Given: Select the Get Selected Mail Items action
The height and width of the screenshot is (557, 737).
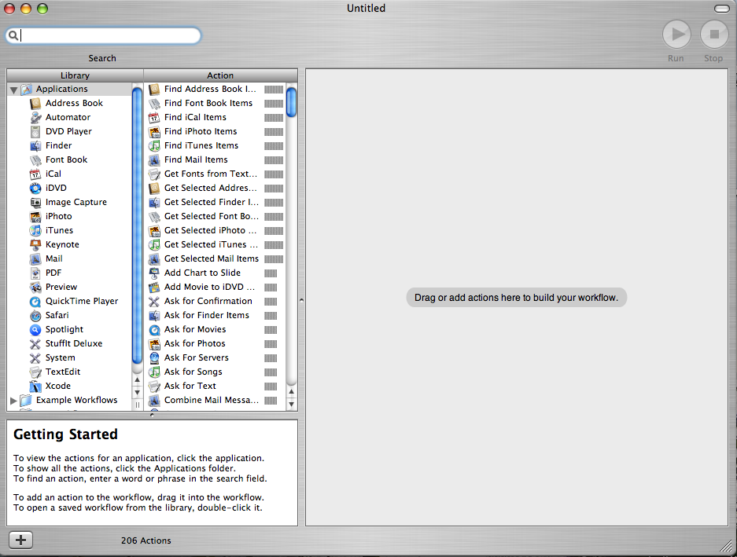Looking at the screenshot, I should click(216, 258).
